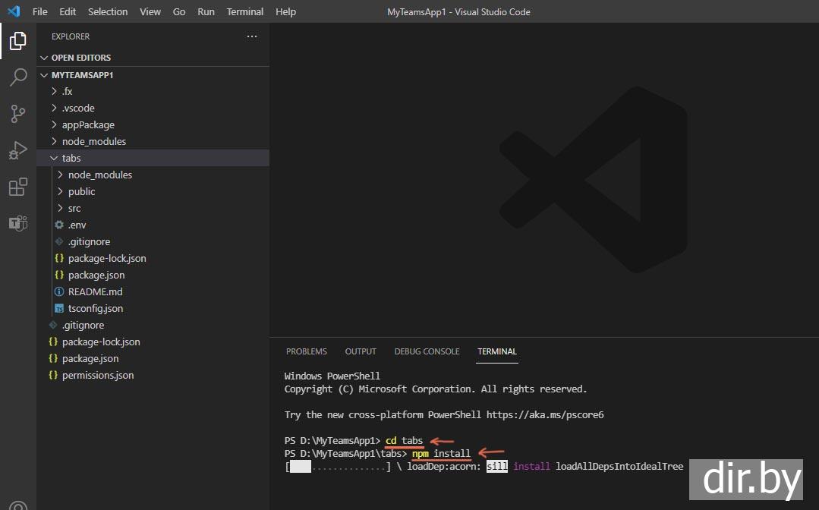Switch to the Debug Console tab
This screenshot has width=819, height=510.
(427, 351)
